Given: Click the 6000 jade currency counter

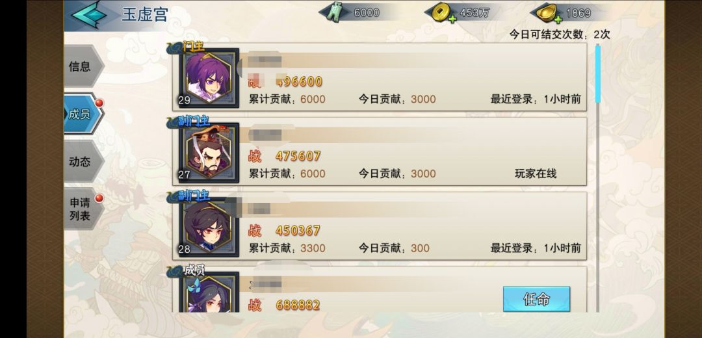Looking at the screenshot, I should point(367,13).
